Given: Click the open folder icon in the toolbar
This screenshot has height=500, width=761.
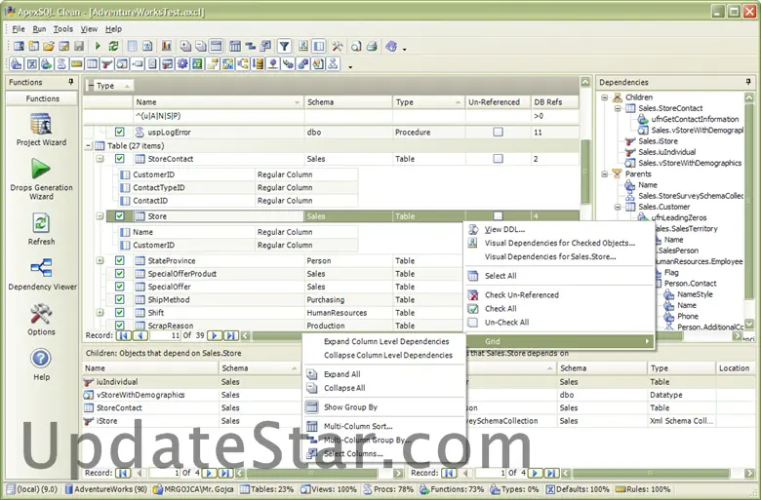Looking at the screenshot, I should pos(49,46).
